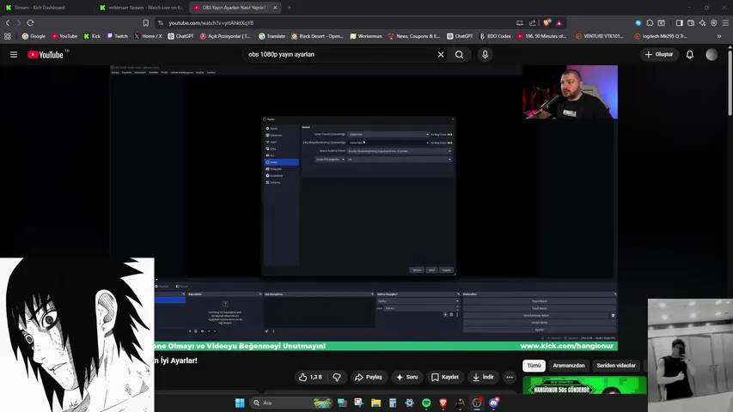733x412 pixels.
Task: Open YouTube notifications bell
Action: point(689,55)
